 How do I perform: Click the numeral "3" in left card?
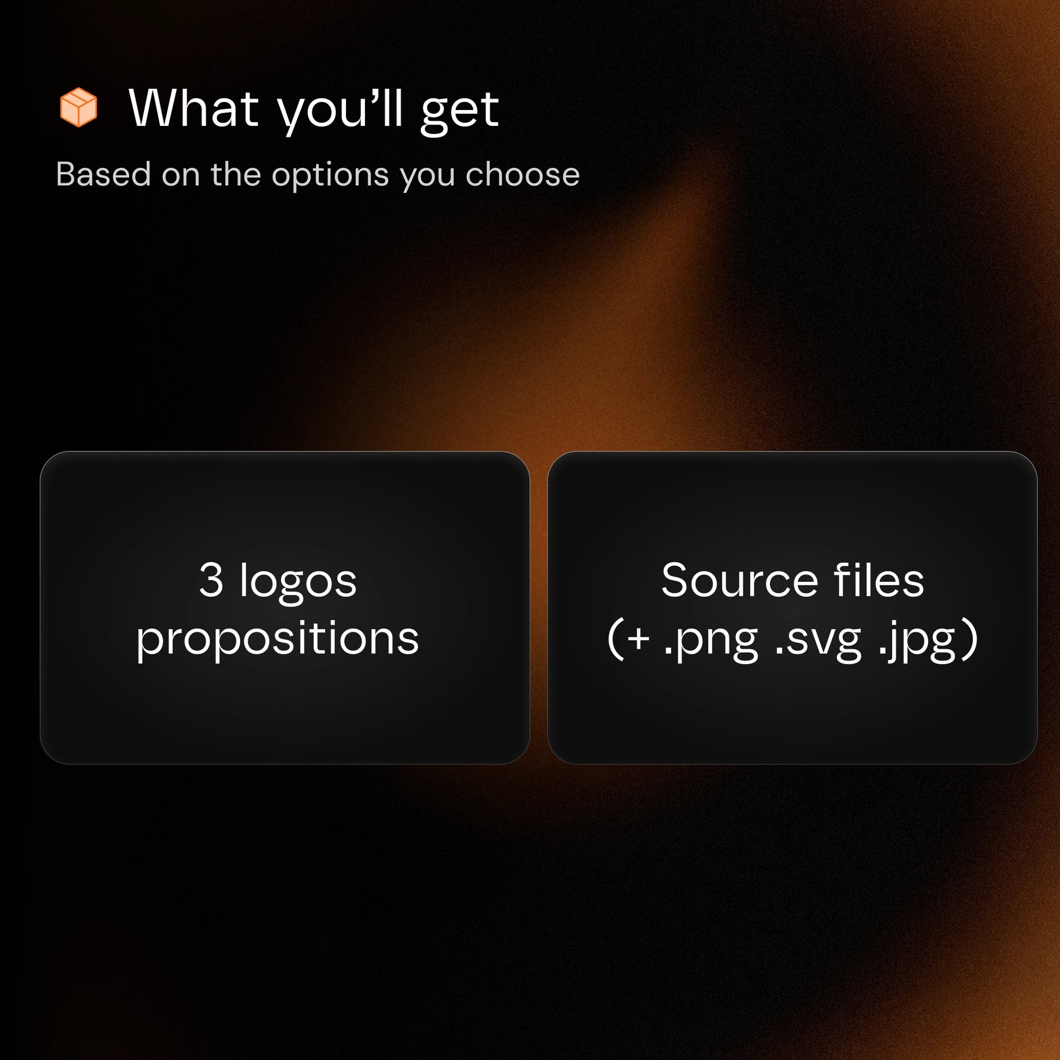click(211, 580)
